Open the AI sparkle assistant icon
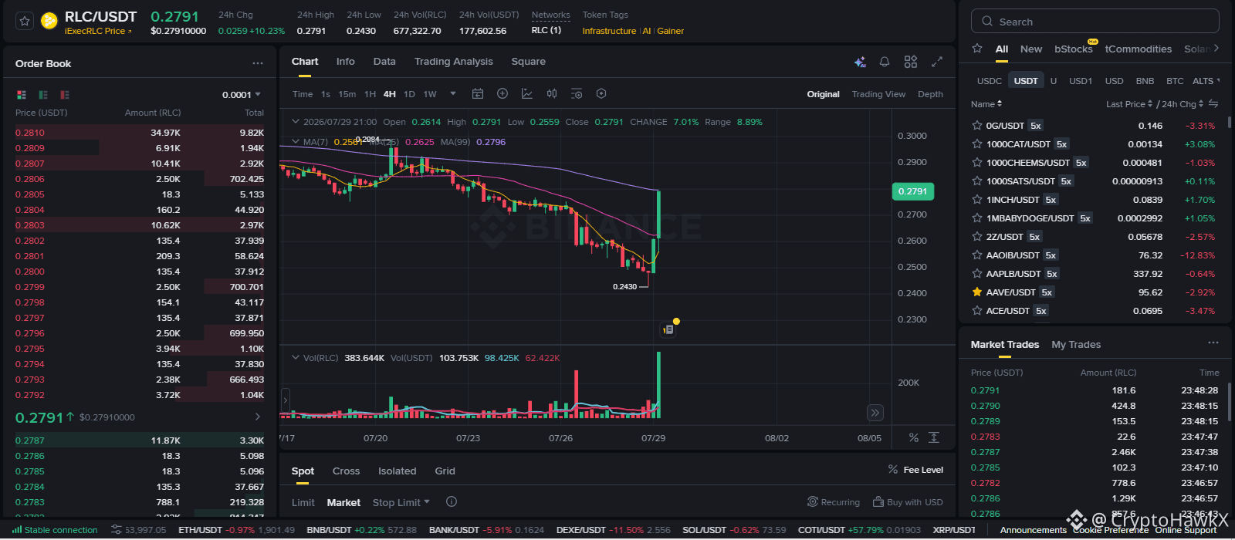This screenshot has width=1235, height=540. tap(860, 62)
